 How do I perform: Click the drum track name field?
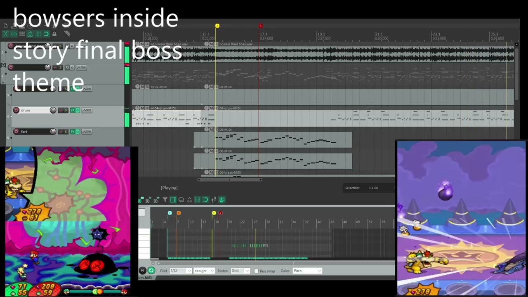pyautogui.click(x=35, y=110)
